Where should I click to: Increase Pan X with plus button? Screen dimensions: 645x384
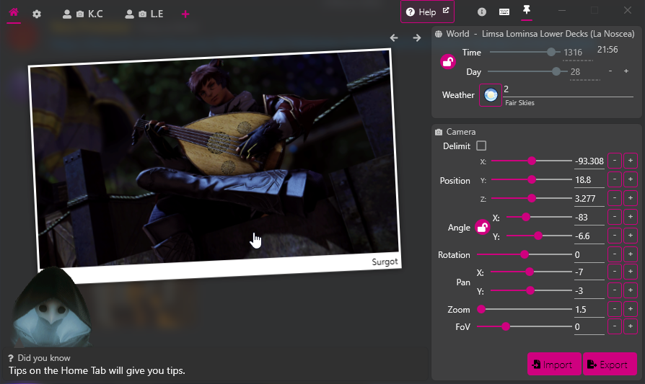point(630,272)
